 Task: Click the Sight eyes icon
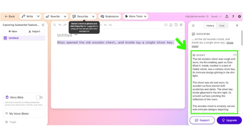pyautogui.click(x=194, y=55)
